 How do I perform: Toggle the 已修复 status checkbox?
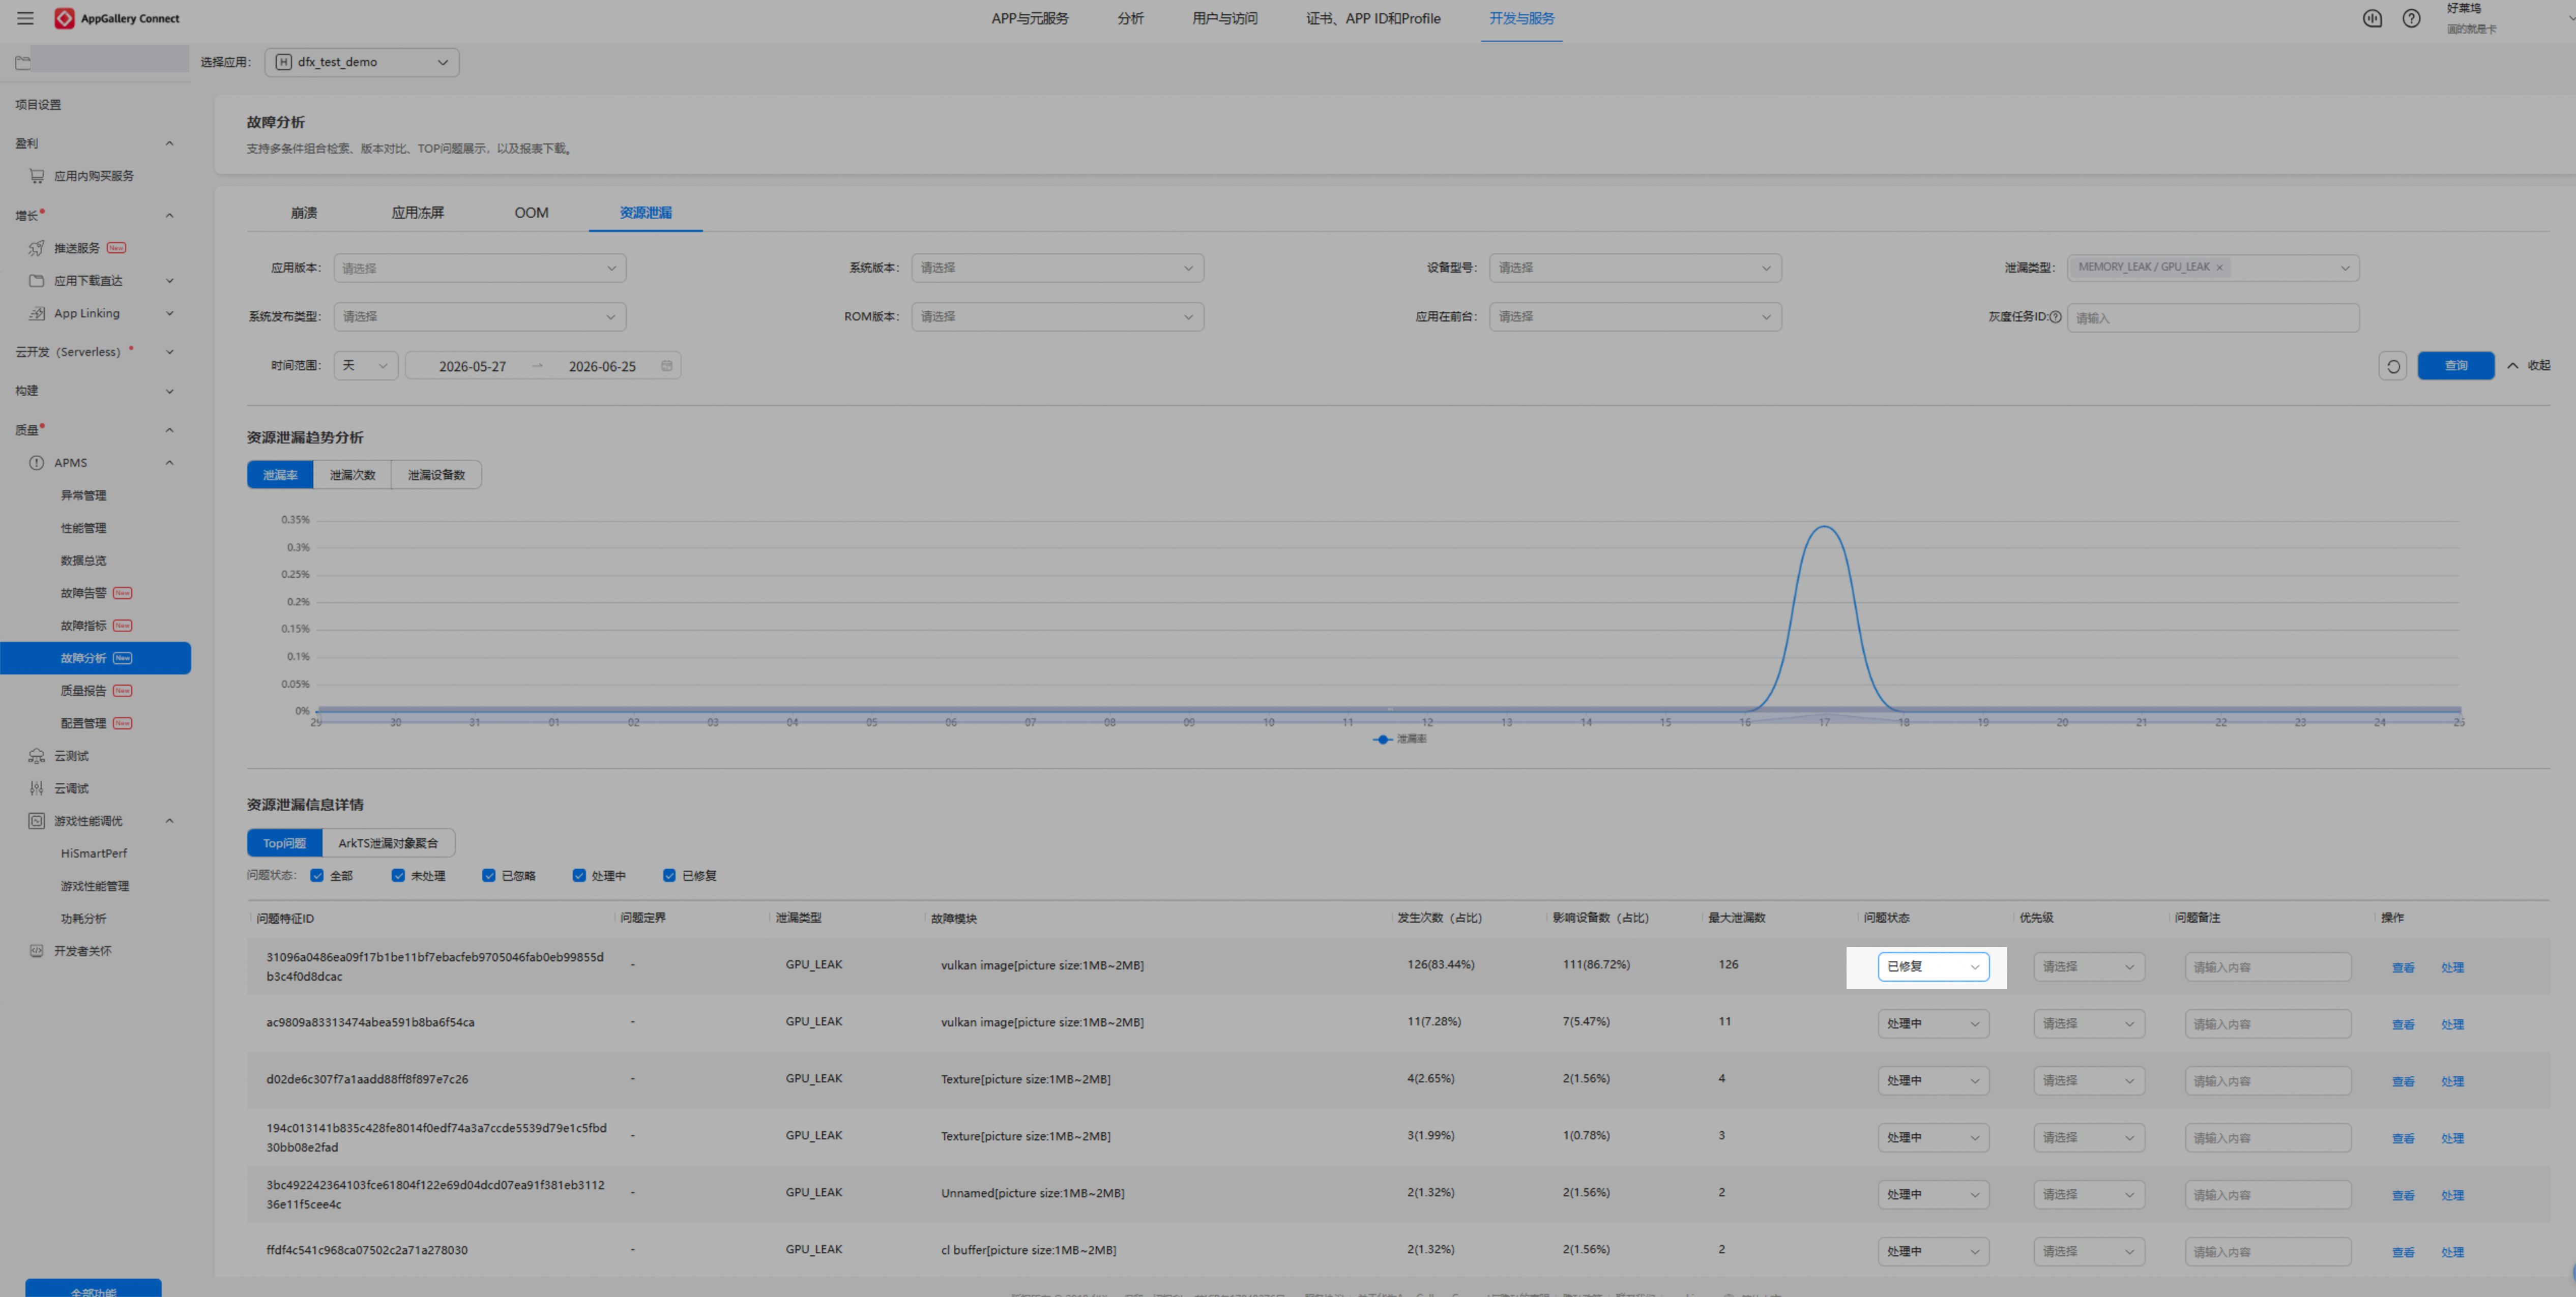click(669, 876)
